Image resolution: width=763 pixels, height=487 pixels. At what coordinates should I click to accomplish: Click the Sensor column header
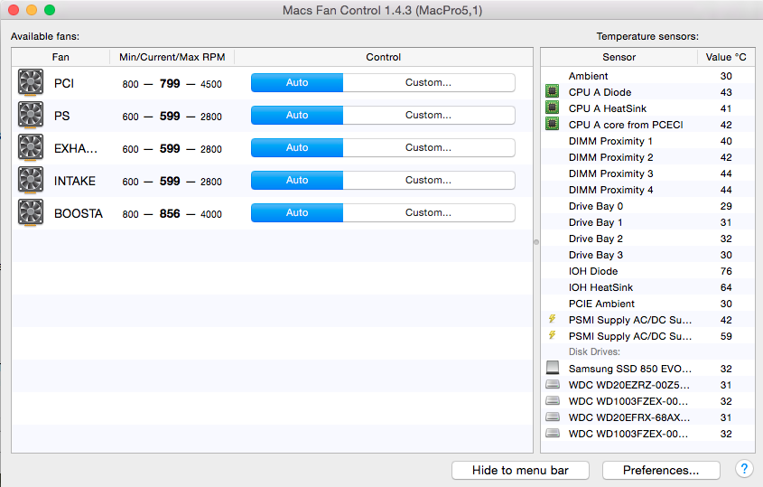coord(619,57)
